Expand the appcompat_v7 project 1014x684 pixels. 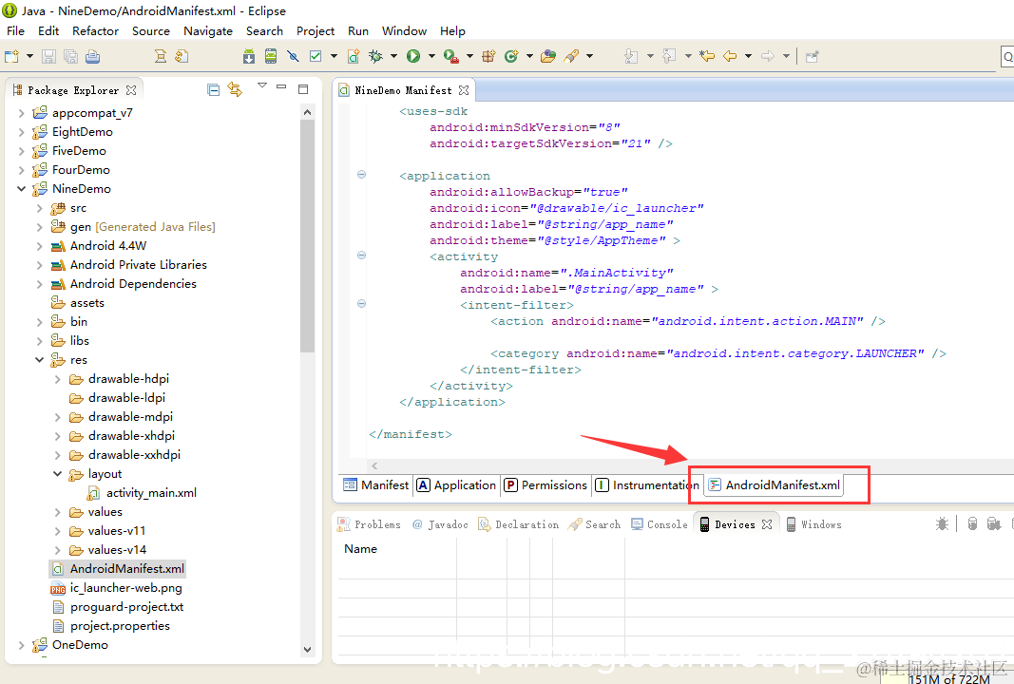pyautogui.click(x=21, y=113)
